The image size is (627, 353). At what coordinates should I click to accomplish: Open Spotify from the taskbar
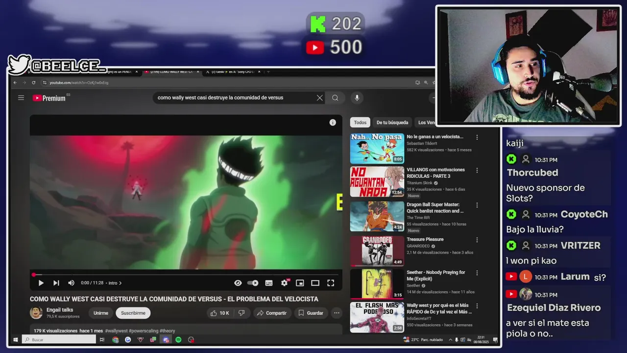coord(178,339)
